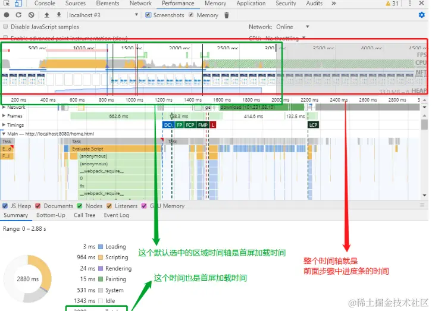Click the Scripting legend color swatch
The height and width of the screenshot is (311, 432).
pyautogui.click(x=101, y=257)
